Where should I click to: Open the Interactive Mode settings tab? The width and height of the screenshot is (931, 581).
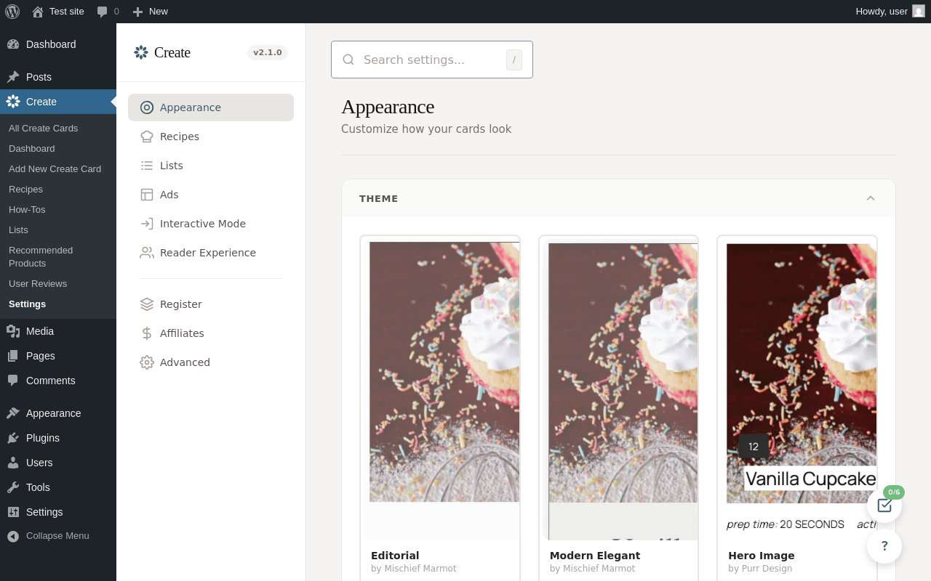click(202, 224)
